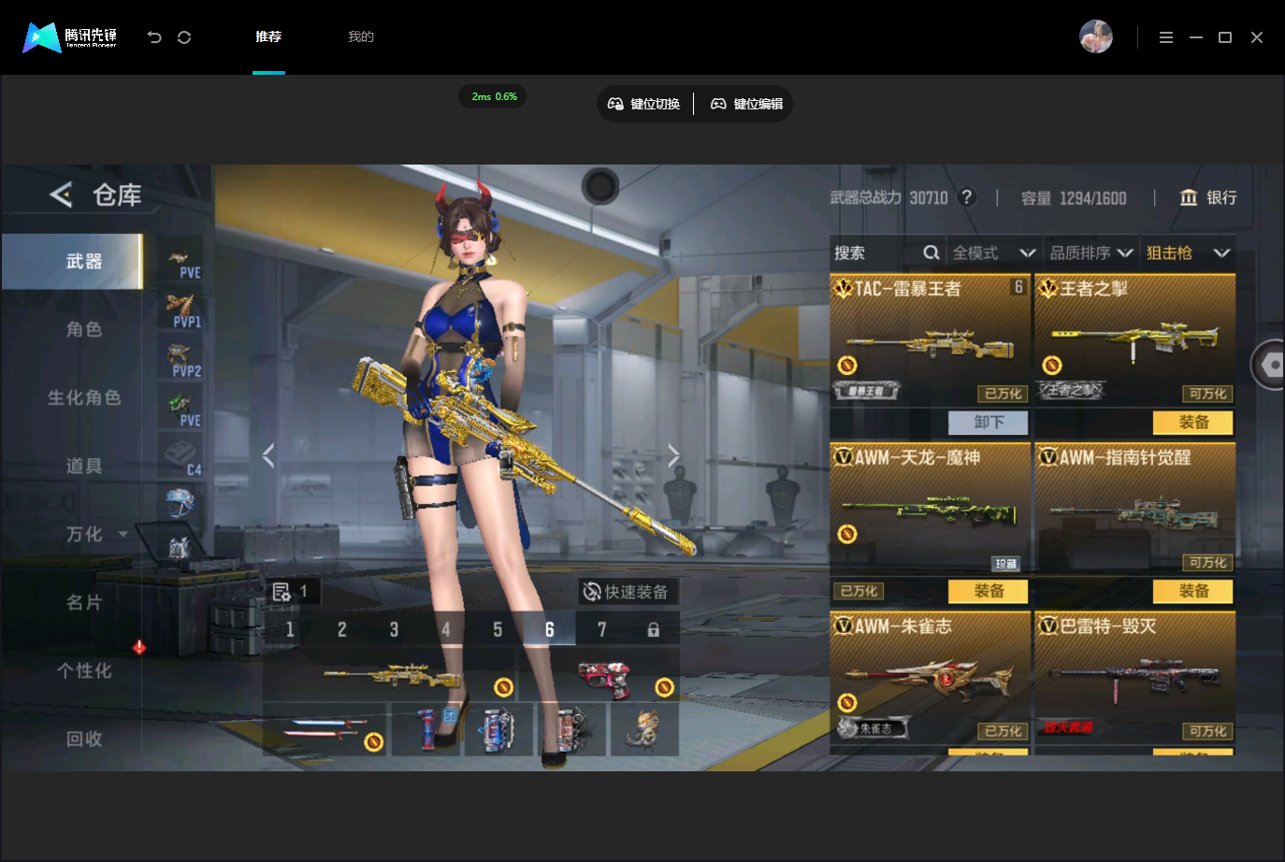Image resolution: width=1285 pixels, height=862 pixels.
Task: Select the PVP1 loadout icon
Action: [180, 310]
